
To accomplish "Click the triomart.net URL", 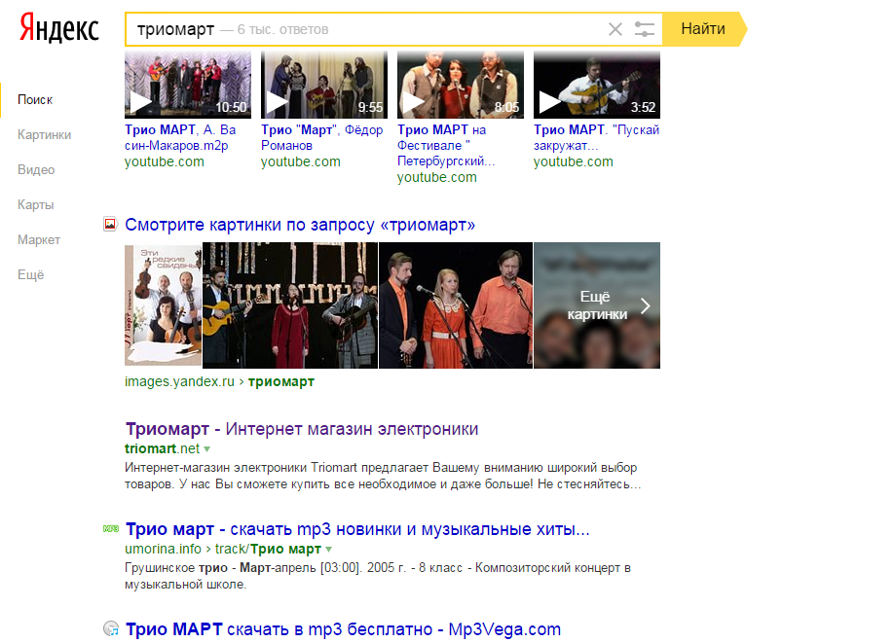I will coord(162,448).
